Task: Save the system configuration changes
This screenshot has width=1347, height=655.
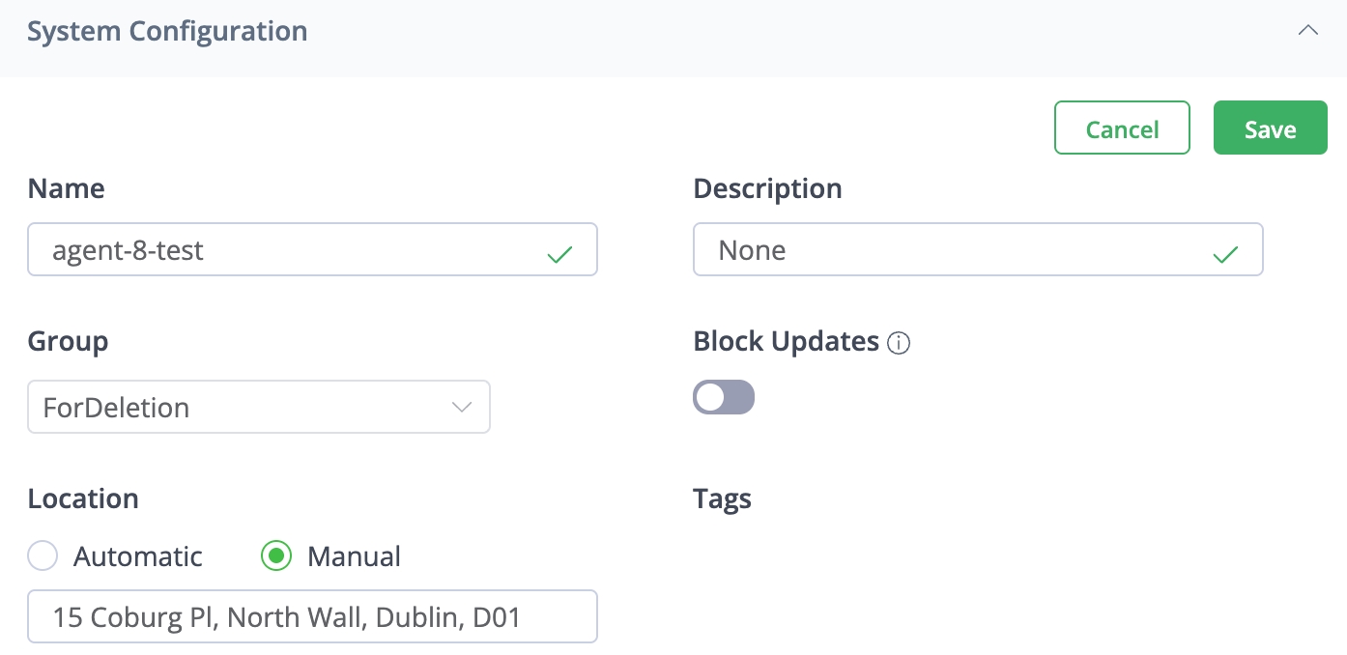Action: [1270, 128]
